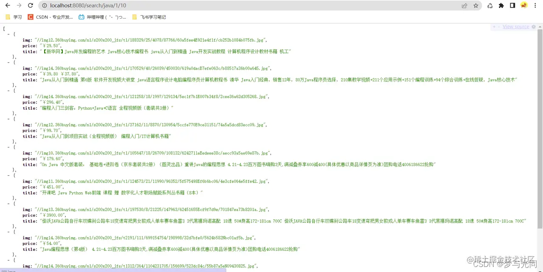Collapse the object priced ￥3900.00

pos(8,204)
